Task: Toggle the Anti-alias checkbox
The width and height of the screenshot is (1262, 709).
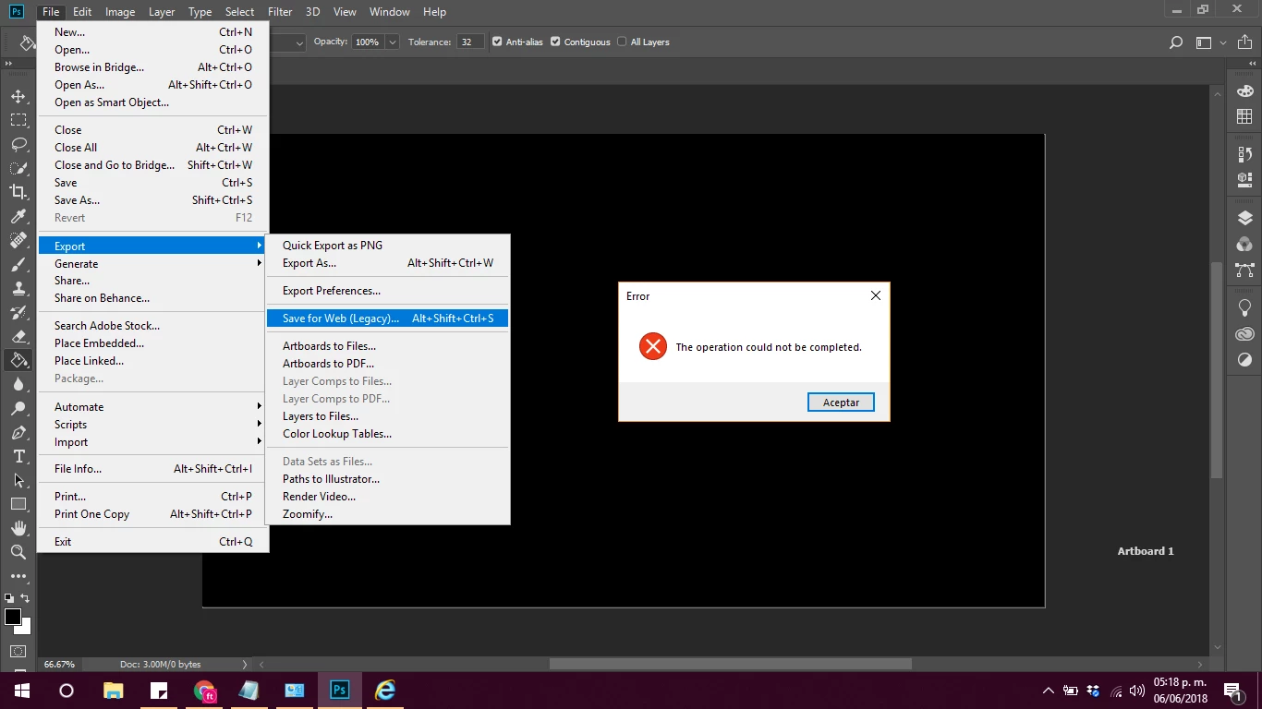Action: click(497, 42)
